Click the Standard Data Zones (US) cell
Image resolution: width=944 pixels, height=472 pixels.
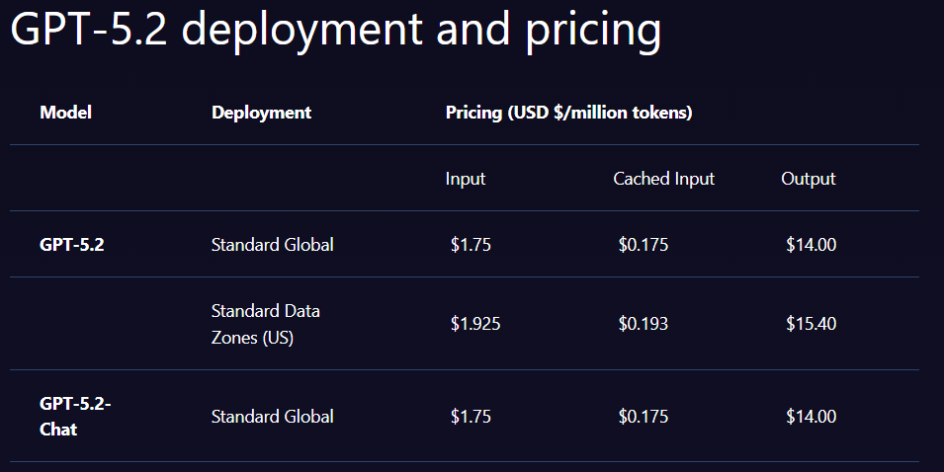click(x=265, y=324)
